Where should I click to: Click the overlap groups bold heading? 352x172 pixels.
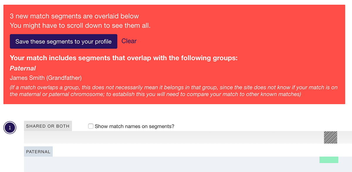pos(123,58)
